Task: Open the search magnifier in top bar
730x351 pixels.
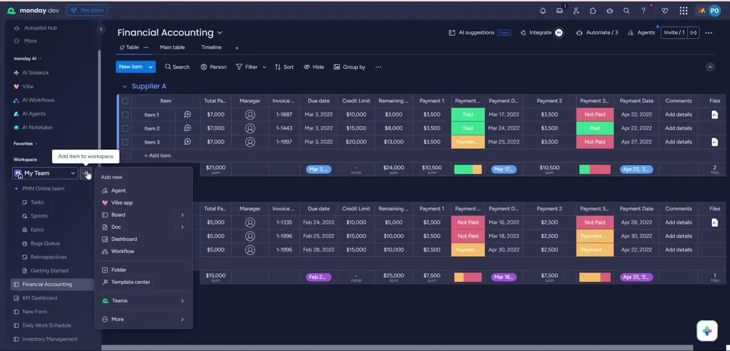Action: click(626, 11)
